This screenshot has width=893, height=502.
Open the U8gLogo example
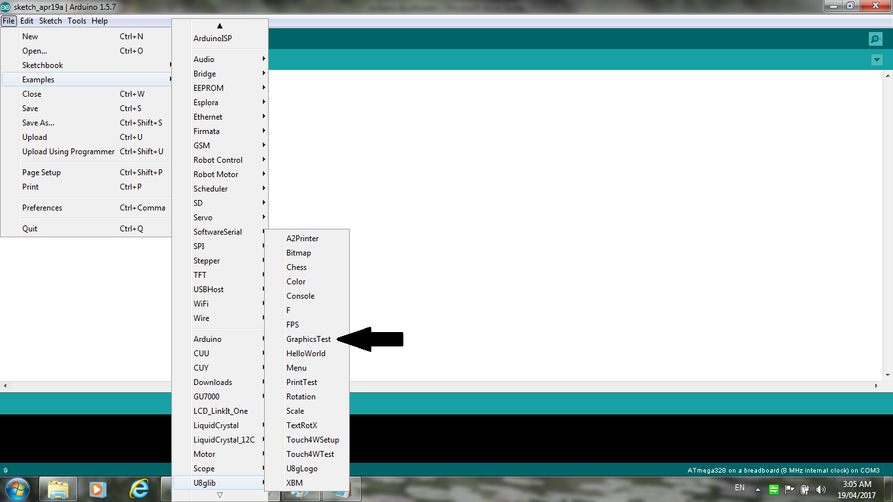307,469
